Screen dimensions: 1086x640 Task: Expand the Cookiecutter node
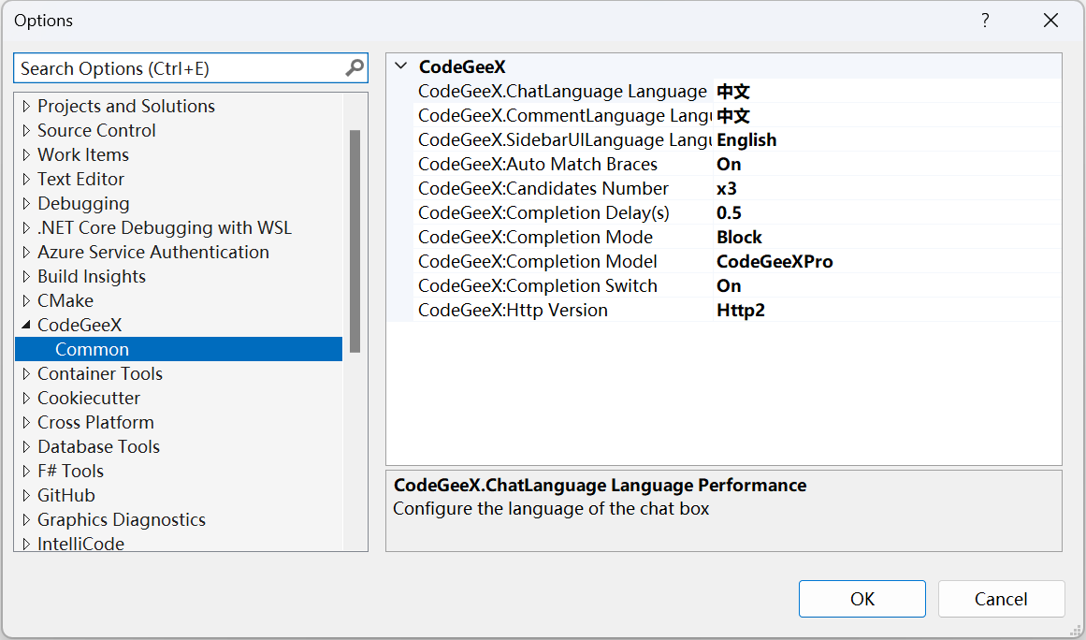(x=26, y=399)
